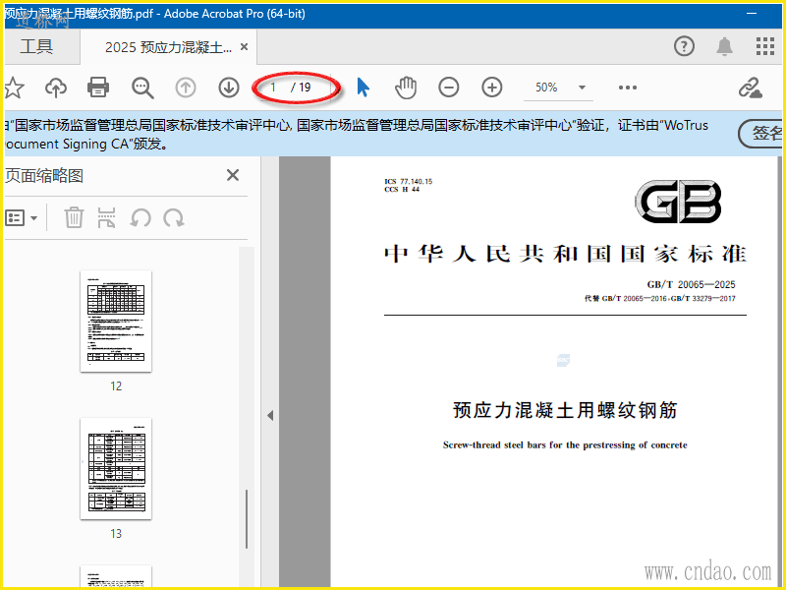Click the thumbnail panel scrollbar
The height and width of the screenshot is (590, 786).
(247, 519)
